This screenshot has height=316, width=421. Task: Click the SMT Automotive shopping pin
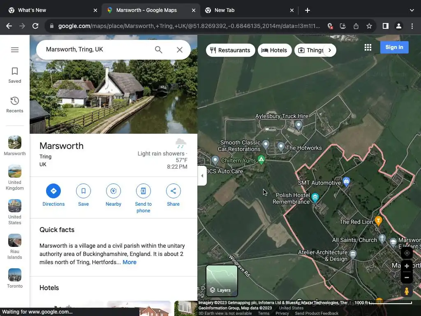click(x=346, y=181)
